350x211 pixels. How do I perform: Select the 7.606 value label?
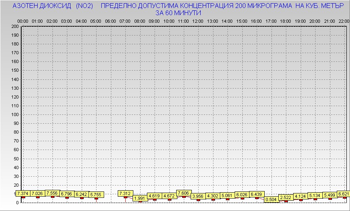[184, 193]
